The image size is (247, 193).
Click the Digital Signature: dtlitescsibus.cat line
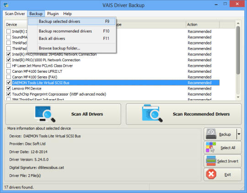(37, 167)
